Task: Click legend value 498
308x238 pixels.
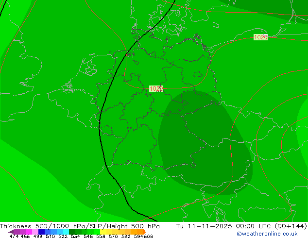Action: [x=38, y=236]
